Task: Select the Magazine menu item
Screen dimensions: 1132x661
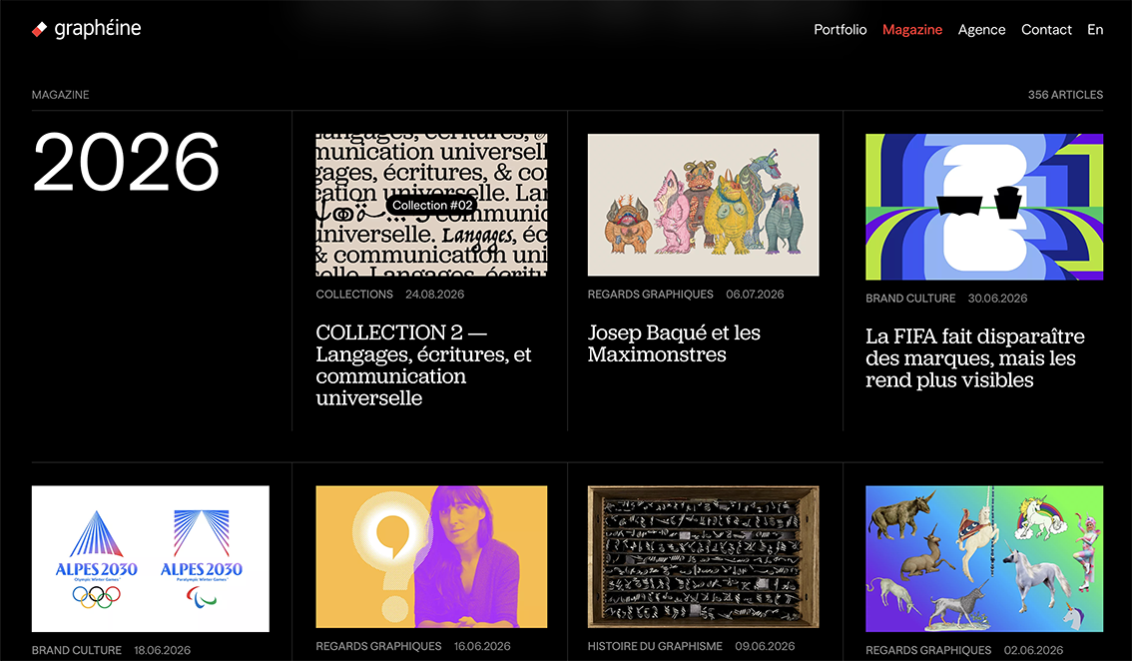Action: (911, 30)
